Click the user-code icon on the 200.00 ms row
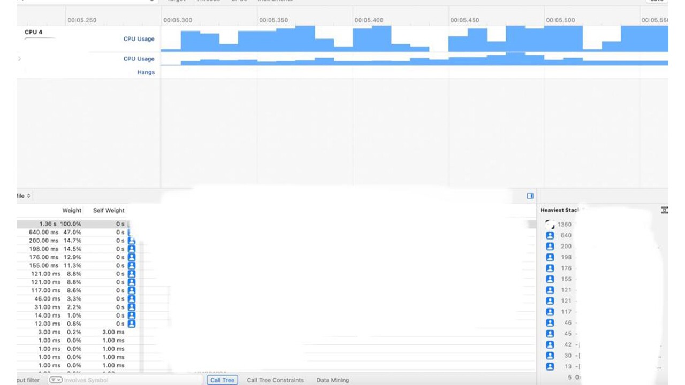The height and width of the screenshot is (385, 685). [132, 241]
